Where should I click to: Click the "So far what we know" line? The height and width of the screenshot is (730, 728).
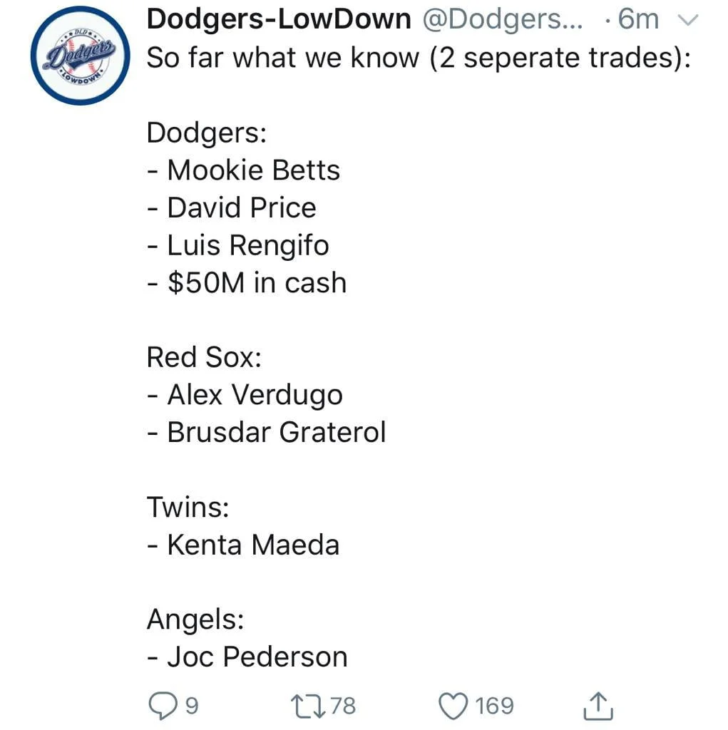419,58
